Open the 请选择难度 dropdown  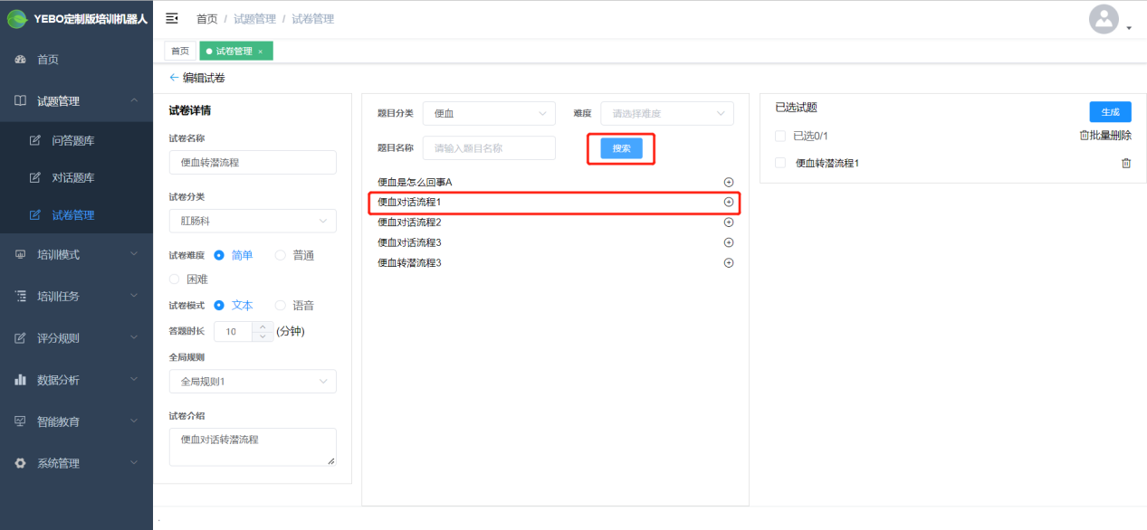667,113
